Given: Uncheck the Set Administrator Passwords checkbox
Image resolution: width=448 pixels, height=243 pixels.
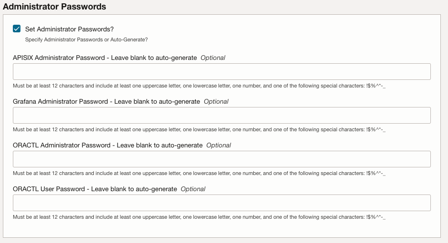Looking at the screenshot, I should (x=17, y=29).
